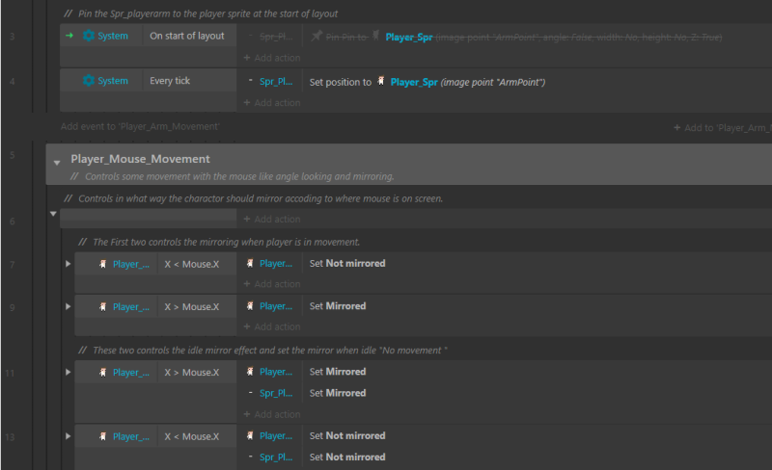Click player sprite icon in event 7 condition
The width and height of the screenshot is (772, 470).
tap(100, 263)
